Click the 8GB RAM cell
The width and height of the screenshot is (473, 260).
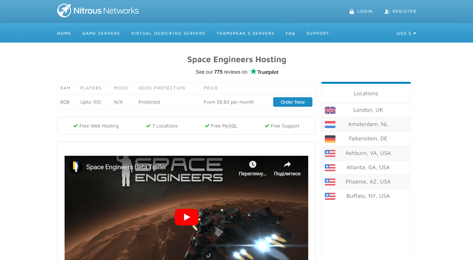click(x=65, y=102)
